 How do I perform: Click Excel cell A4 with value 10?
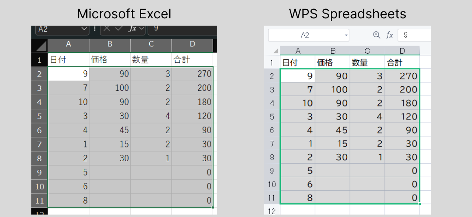(x=69, y=102)
